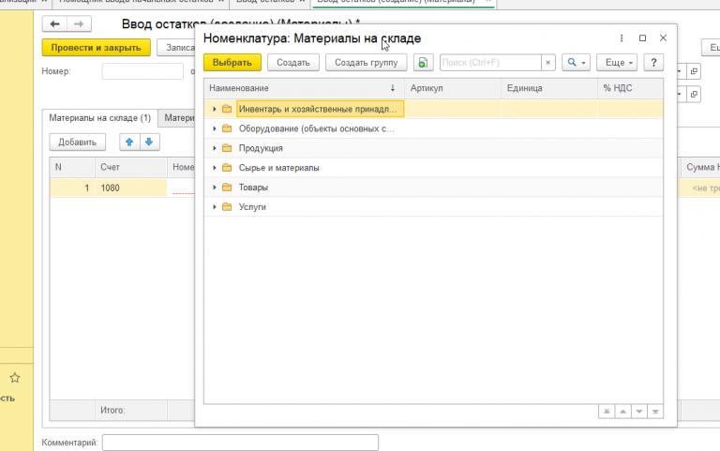Expand Оборудование (объекты основных средств) group
Image resolution: width=720 pixels, height=451 pixels.
(215, 128)
